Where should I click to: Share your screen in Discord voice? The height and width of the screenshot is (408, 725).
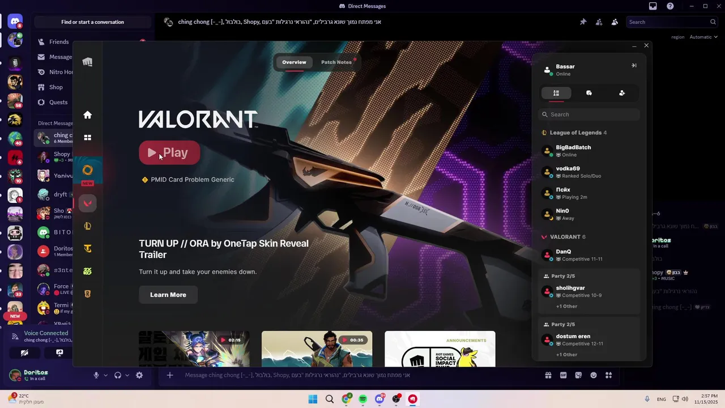[59, 352]
